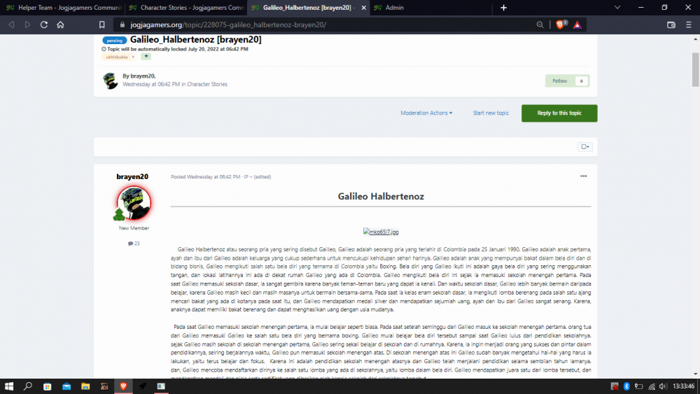The height and width of the screenshot is (394, 700).
Task: Click the 23 post count under New Member
Action: click(x=134, y=243)
